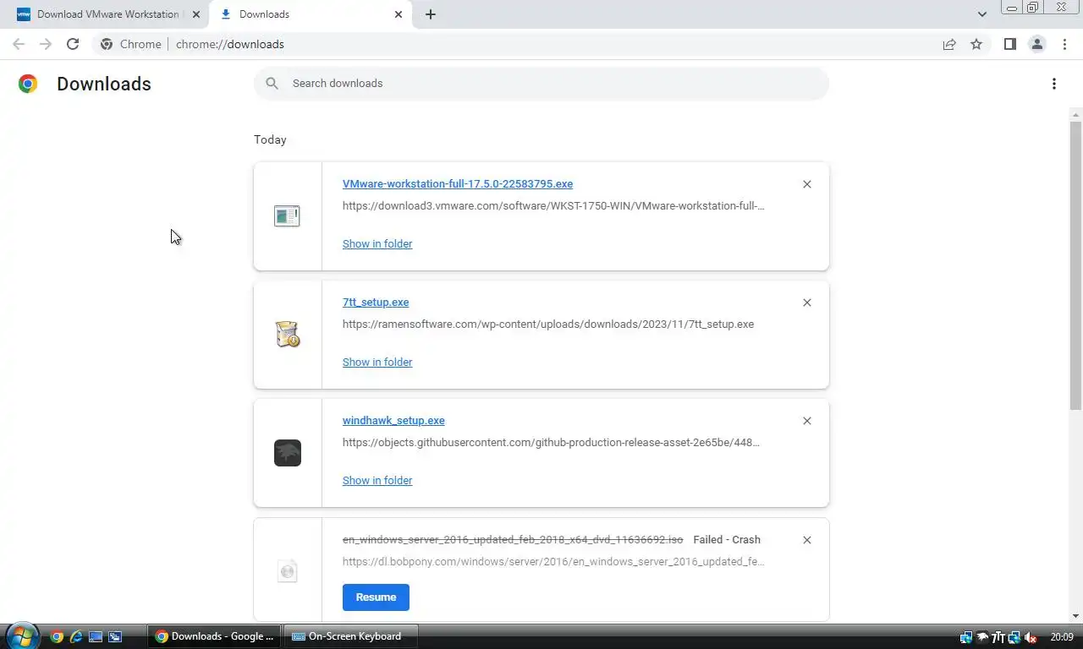Click the Windows Server ISO file icon
Image resolution: width=1083 pixels, height=649 pixels.
pyautogui.click(x=288, y=571)
